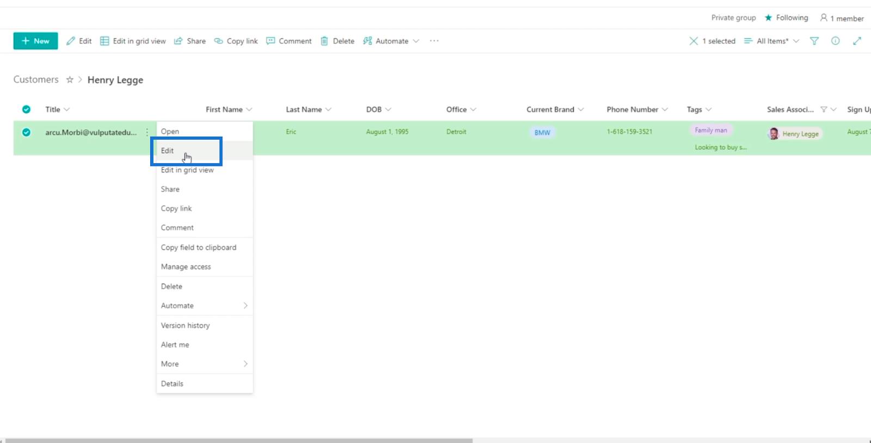Click the Automate flow icon
Viewport: 871px width, 443px height.
pos(367,41)
